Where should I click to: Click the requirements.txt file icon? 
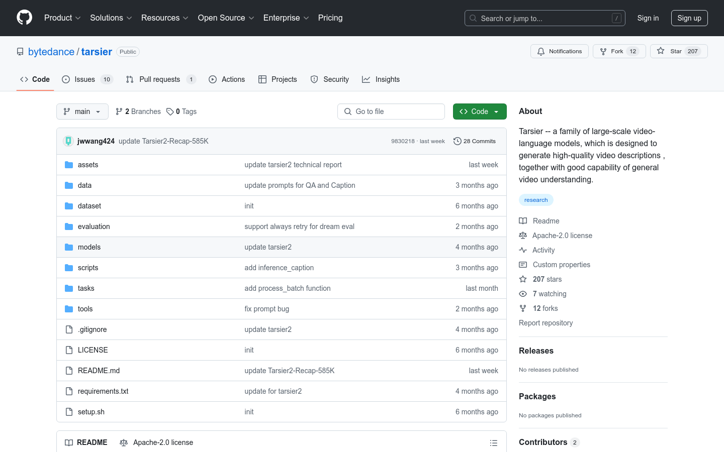point(69,391)
